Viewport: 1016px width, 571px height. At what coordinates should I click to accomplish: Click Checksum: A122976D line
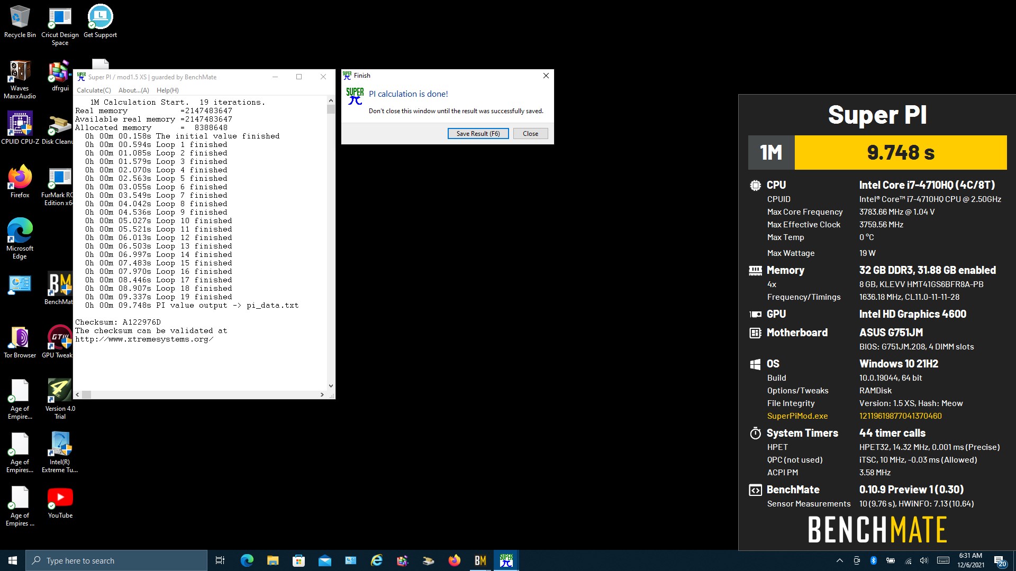118,322
